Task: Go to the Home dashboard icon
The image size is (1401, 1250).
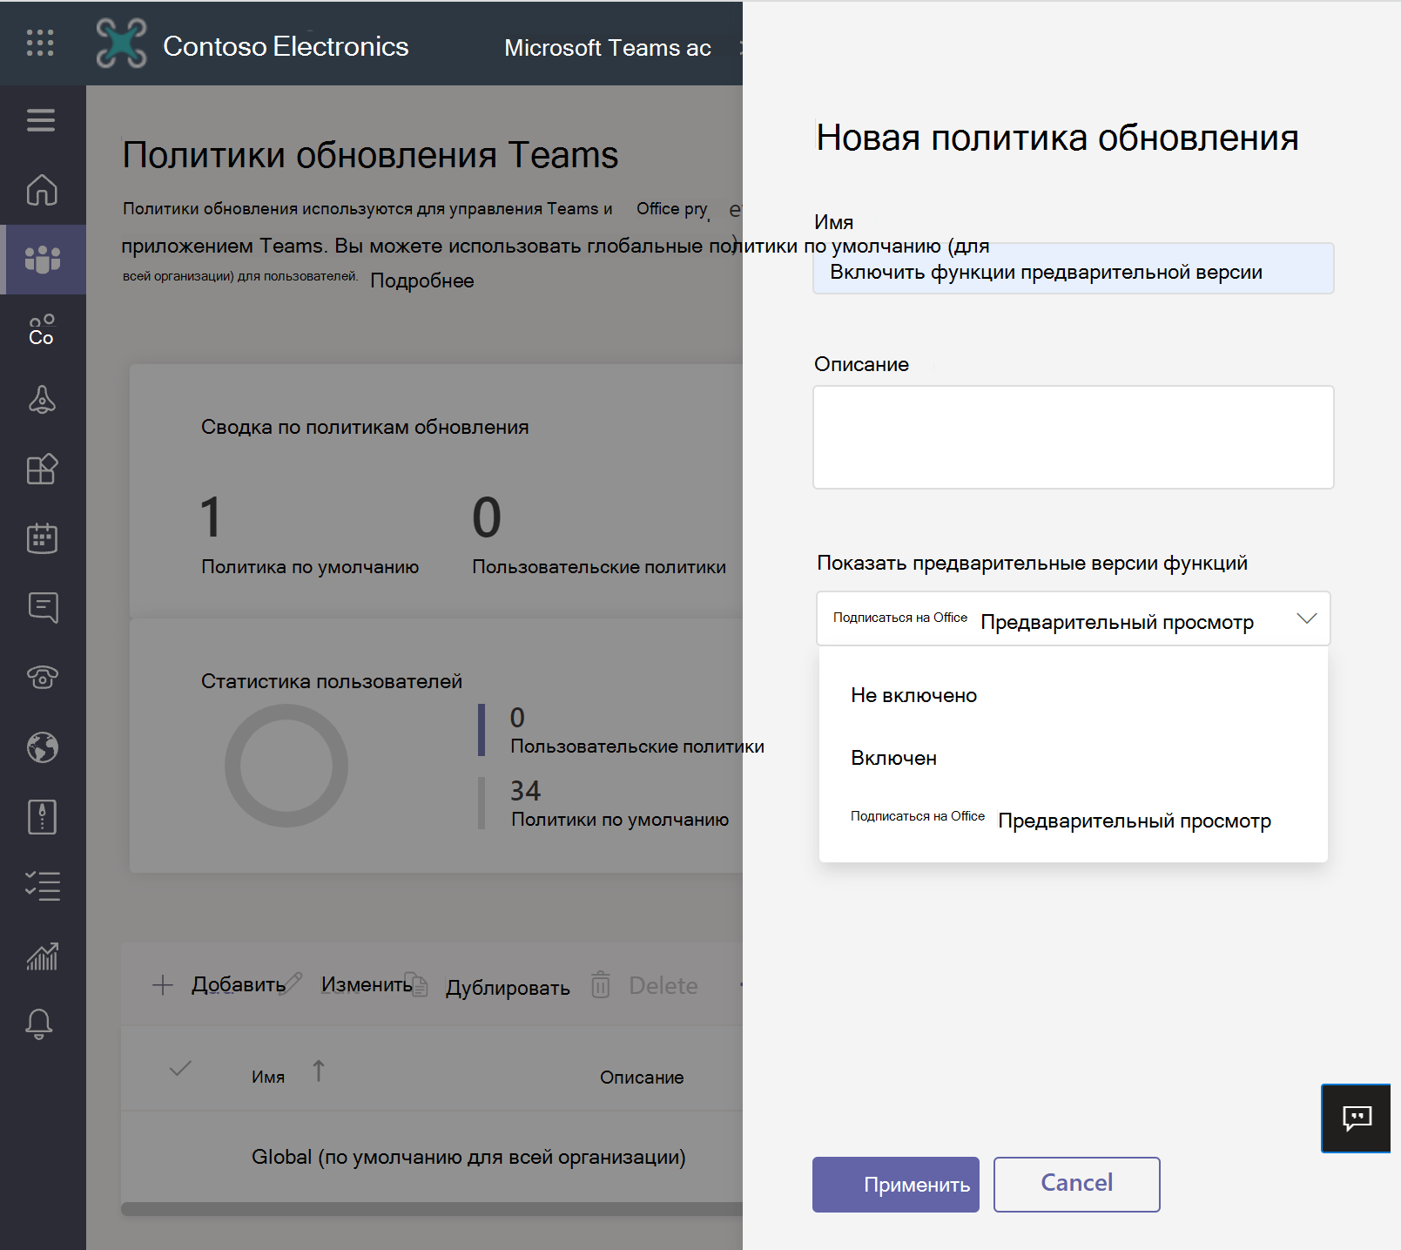Action: pyautogui.click(x=42, y=189)
